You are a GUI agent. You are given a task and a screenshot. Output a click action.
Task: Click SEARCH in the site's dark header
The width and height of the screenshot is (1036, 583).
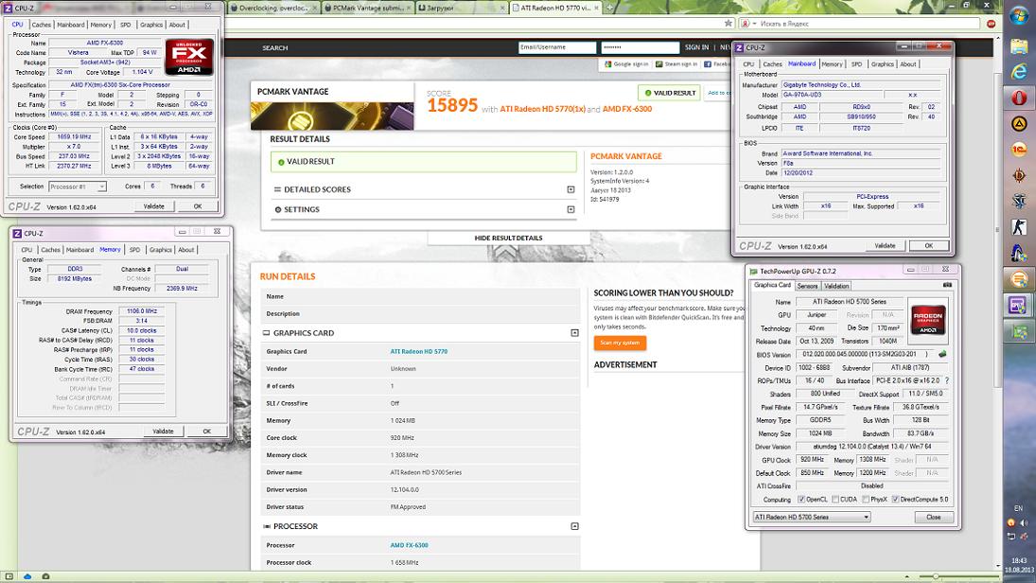coord(275,48)
